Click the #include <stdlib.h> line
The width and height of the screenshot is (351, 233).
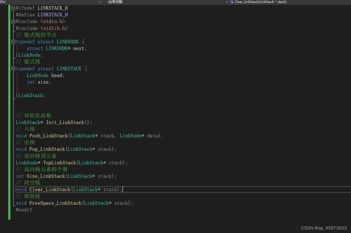tap(42, 28)
